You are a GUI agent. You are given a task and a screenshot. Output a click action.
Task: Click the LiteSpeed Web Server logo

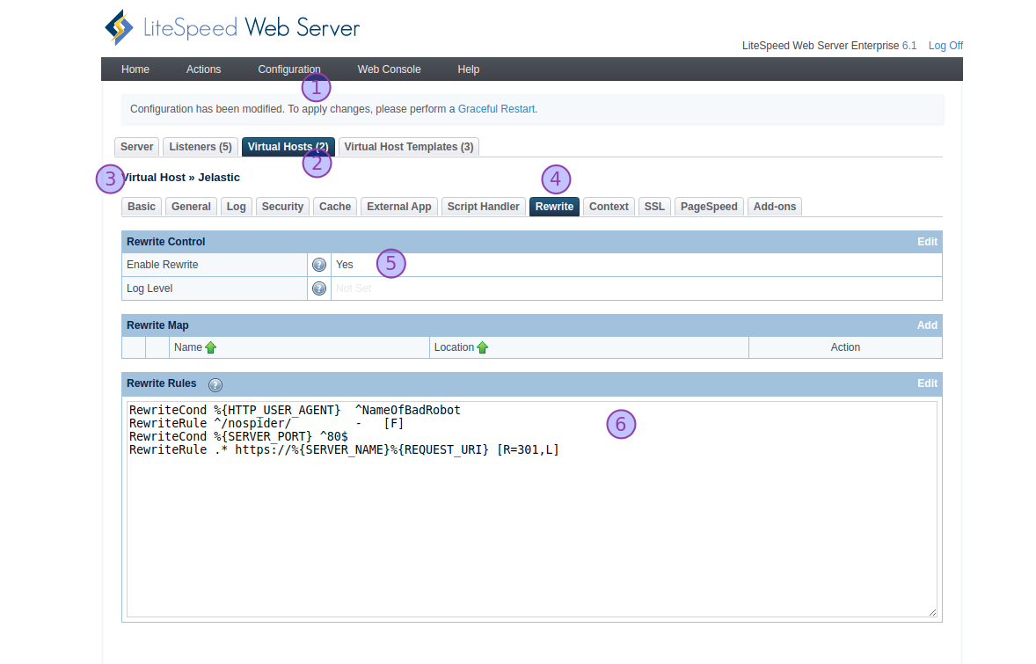click(x=232, y=28)
